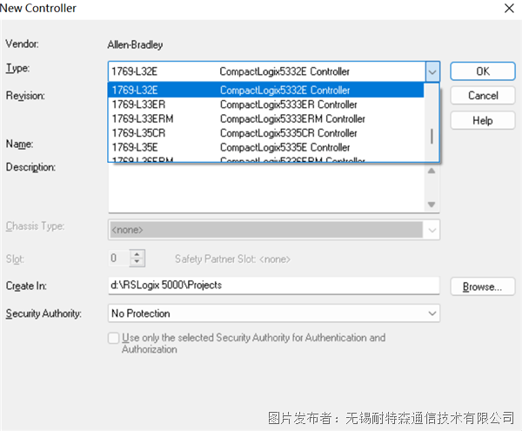This screenshot has height=431, width=522.
Task: Close the New Controller dialog
Action: 509,9
